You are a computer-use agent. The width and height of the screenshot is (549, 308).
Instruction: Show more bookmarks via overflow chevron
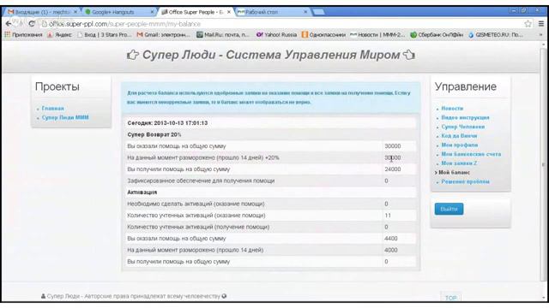[x=541, y=34]
